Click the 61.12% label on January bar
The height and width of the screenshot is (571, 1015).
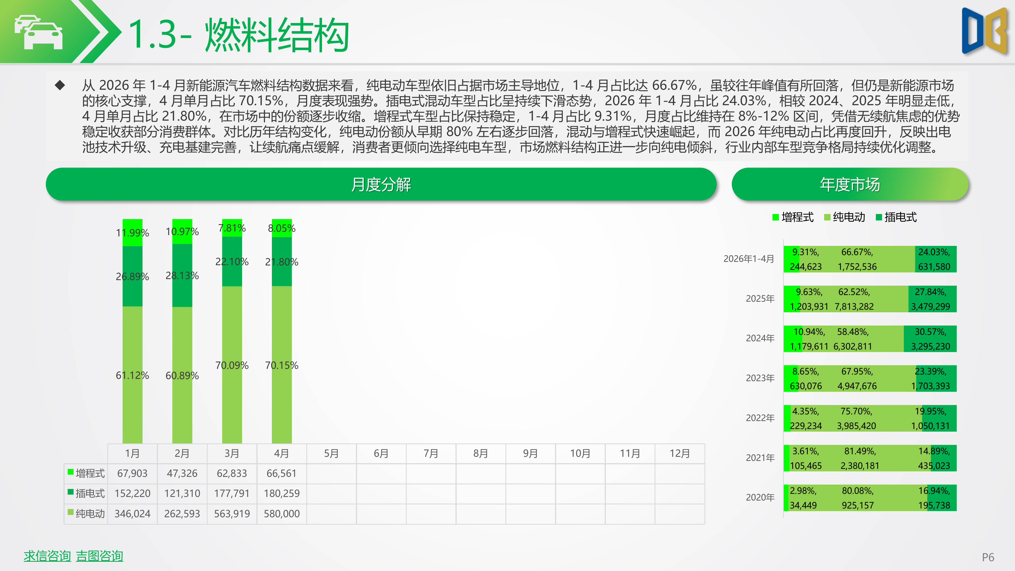coord(132,376)
